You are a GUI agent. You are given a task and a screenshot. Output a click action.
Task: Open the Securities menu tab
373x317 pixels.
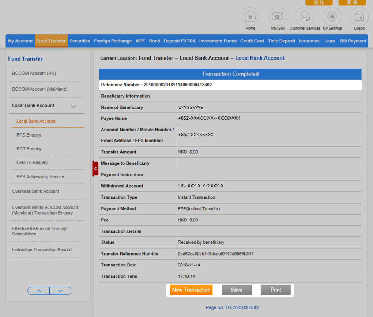click(x=80, y=41)
